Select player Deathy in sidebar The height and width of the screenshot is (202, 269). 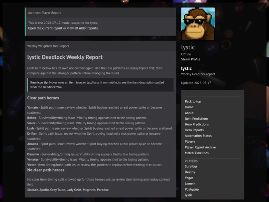tap(190, 172)
